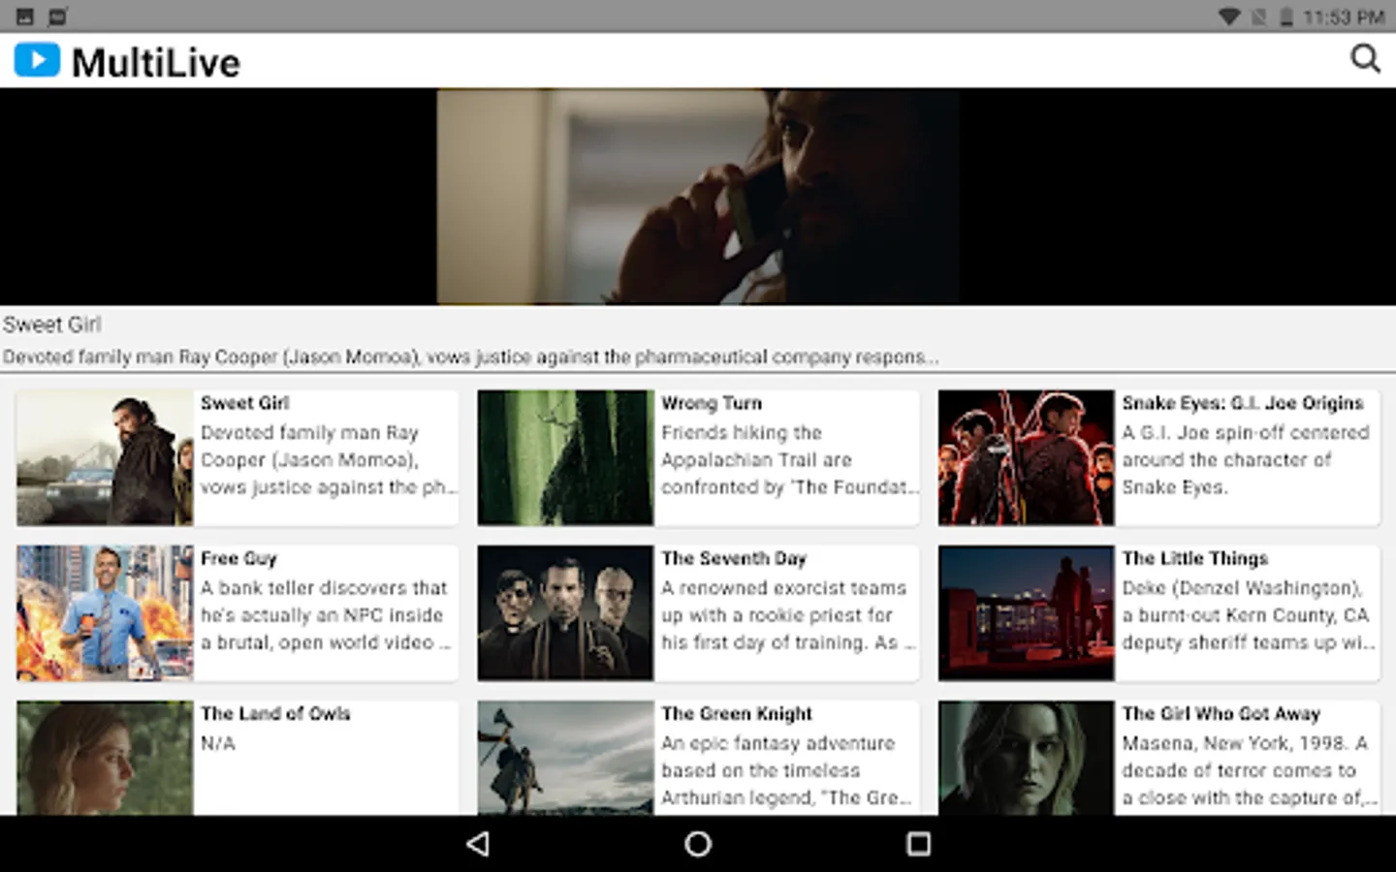Tap the 'Deke (Denzel Washington)' description
The image size is (1396, 872).
tap(1248, 614)
